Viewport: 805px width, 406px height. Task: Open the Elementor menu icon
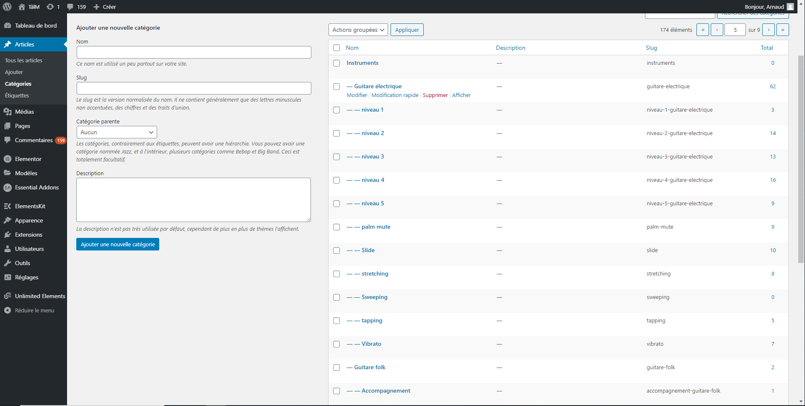point(8,159)
